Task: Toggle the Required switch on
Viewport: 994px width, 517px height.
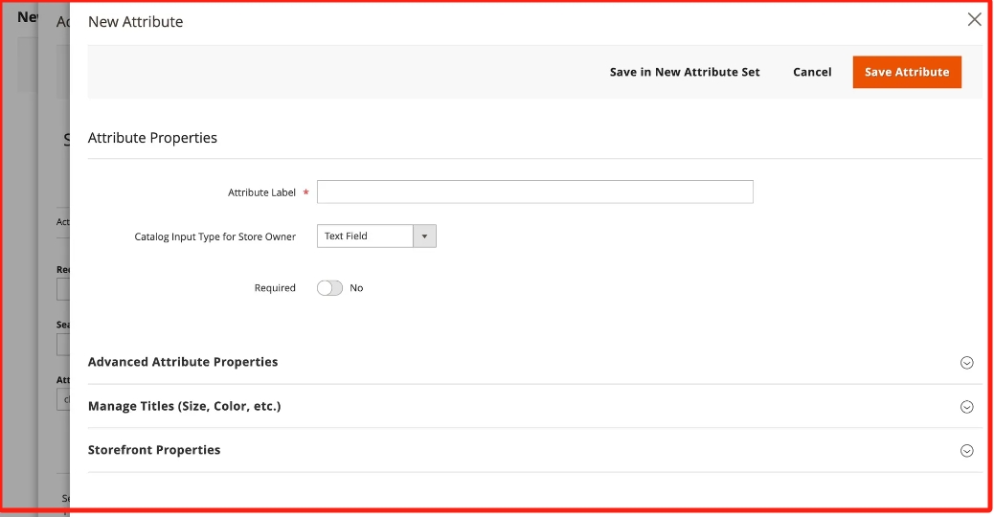Action: (329, 287)
